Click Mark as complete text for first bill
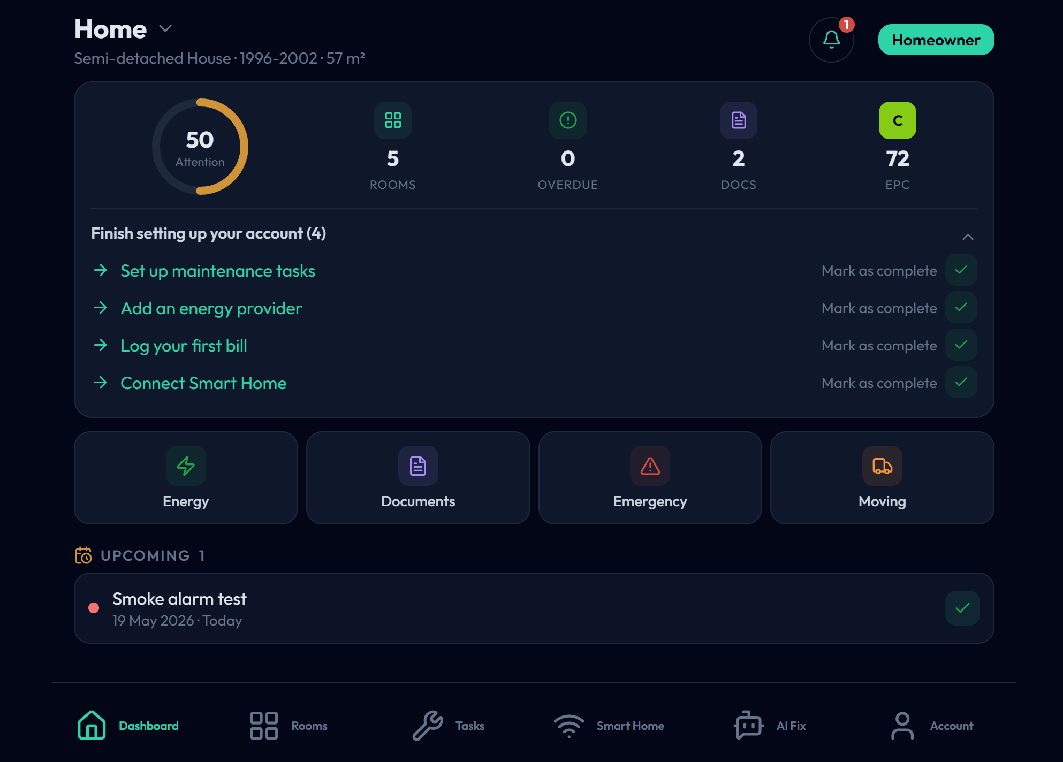Screen dimensions: 1063x762 coord(879,346)
